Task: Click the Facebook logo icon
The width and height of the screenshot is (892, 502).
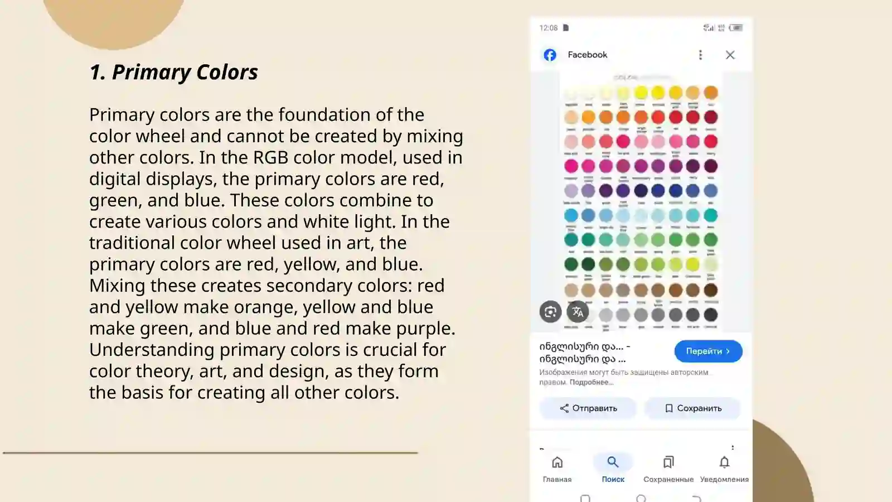Action: coord(550,55)
